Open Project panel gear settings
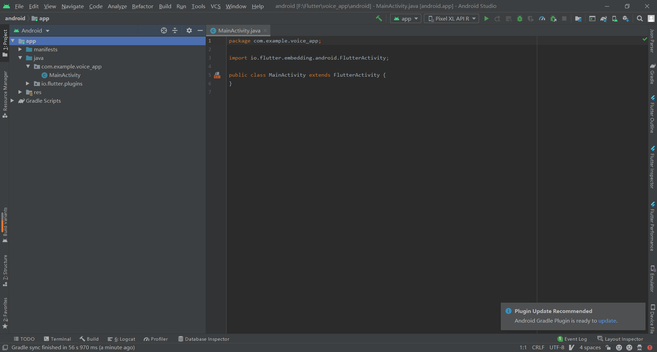The image size is (657, 352). [189, 30]
